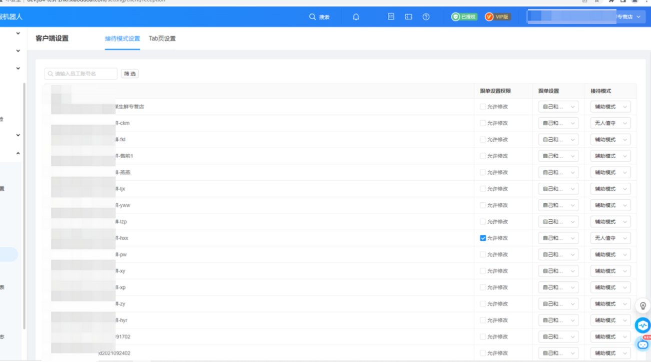
Task: Select staff name ending 2021092402
Action: [x=115, y=353]
